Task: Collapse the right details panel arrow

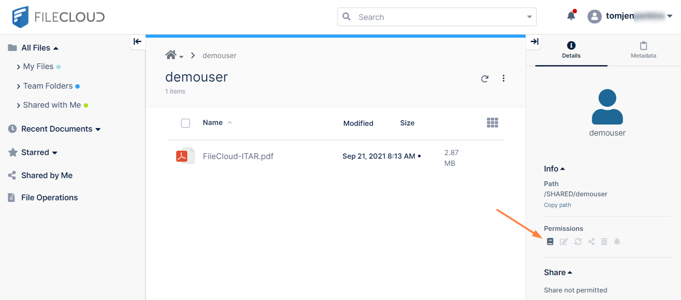Action: [x=534, y=42]
